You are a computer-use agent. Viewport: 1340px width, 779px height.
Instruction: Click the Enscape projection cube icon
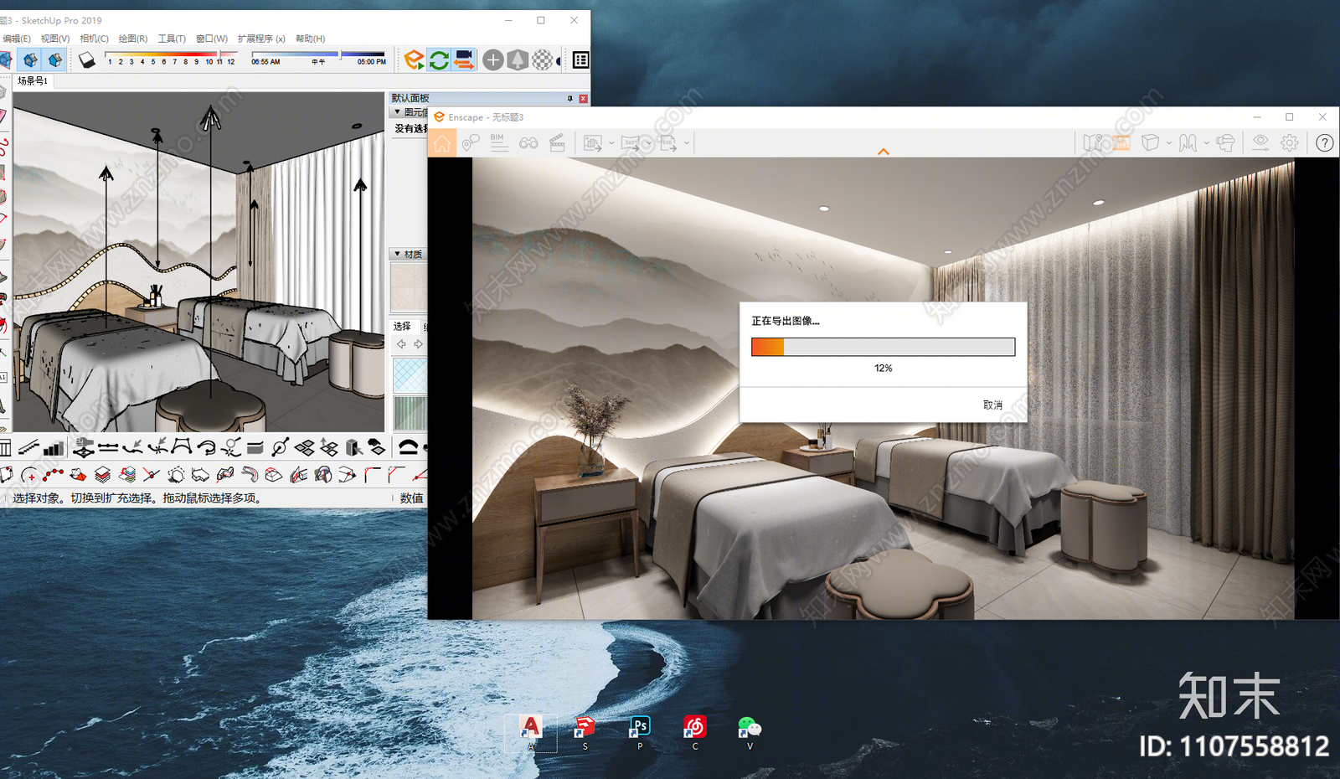(1151, 143)
